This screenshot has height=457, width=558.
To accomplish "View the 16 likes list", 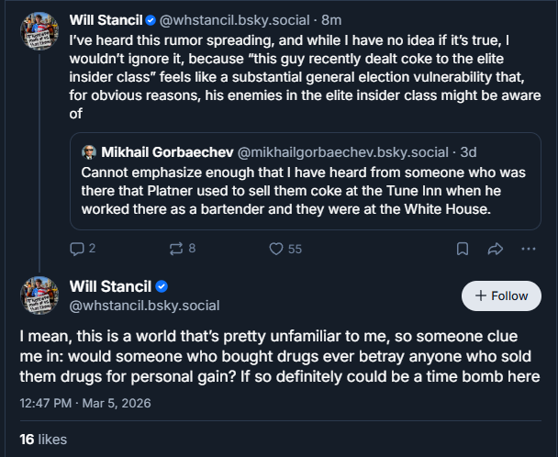I will 43,440.
